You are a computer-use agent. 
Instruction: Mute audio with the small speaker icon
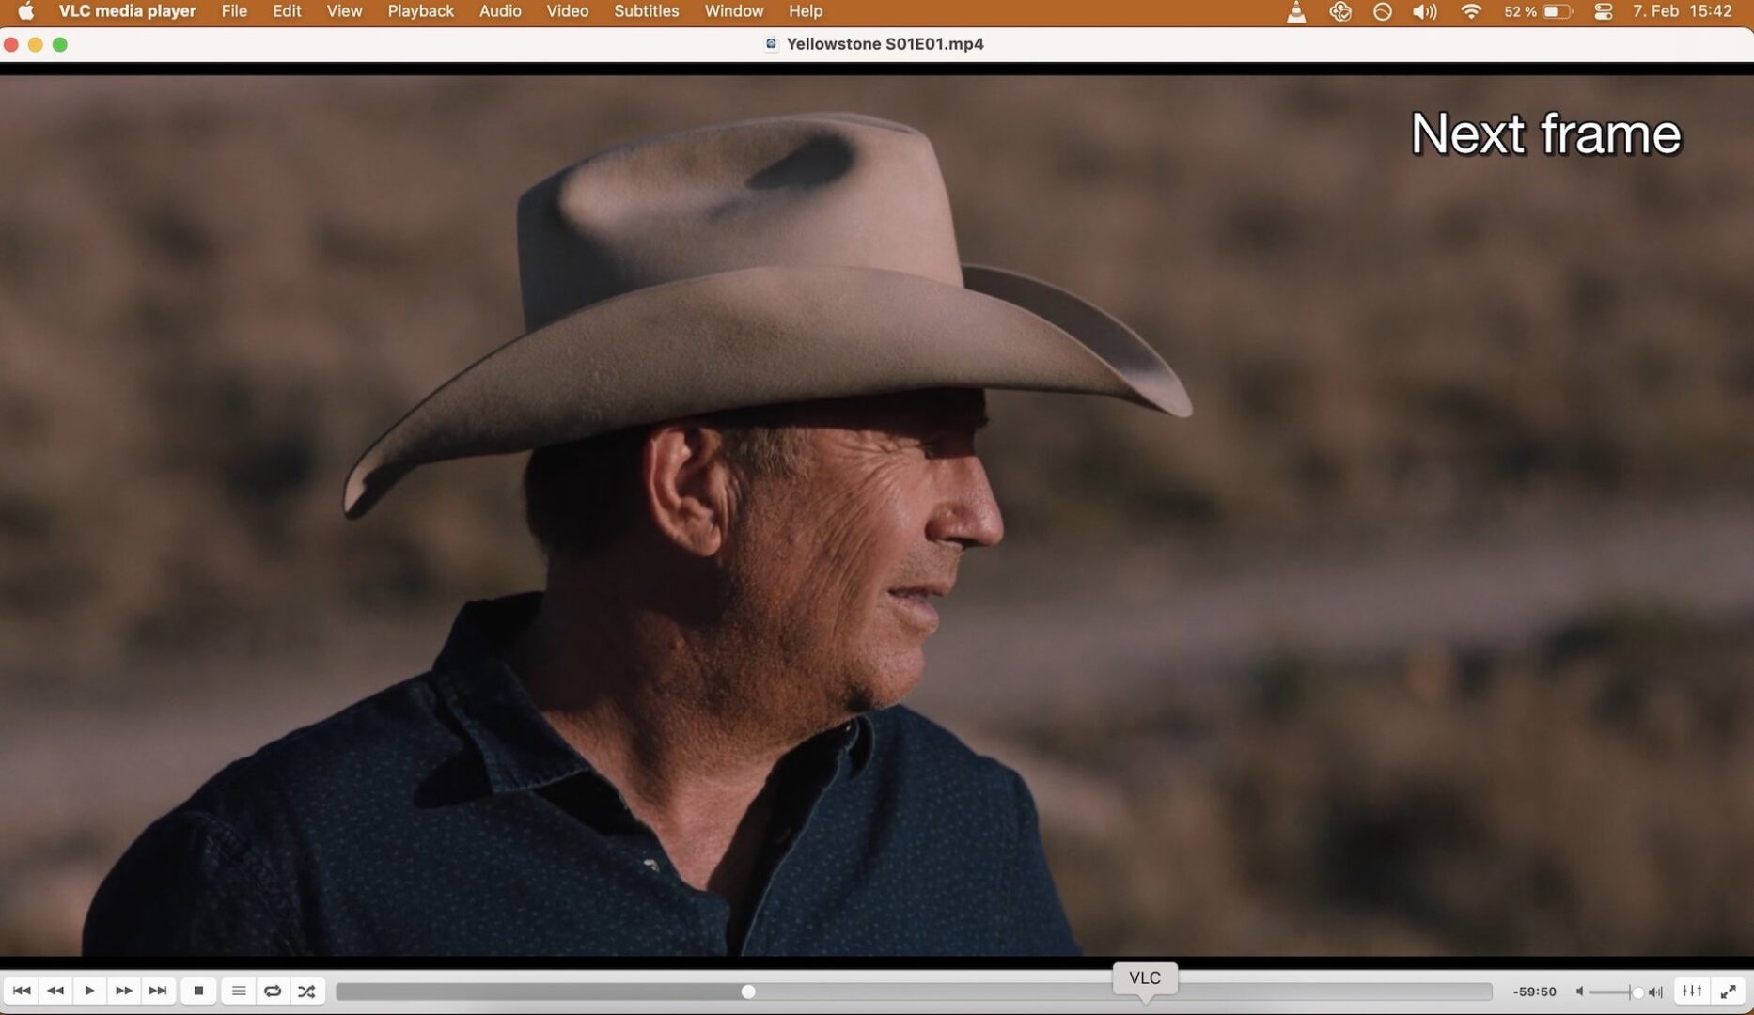click(x=1580, y=992)
